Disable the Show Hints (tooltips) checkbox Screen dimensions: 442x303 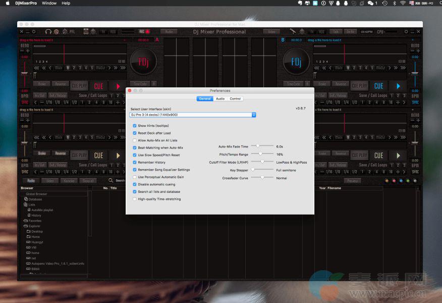point(134,126)
